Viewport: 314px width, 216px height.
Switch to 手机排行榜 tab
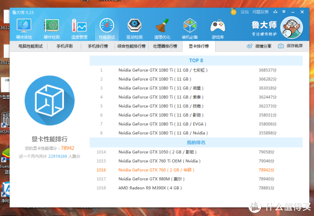tap(98, 46)
